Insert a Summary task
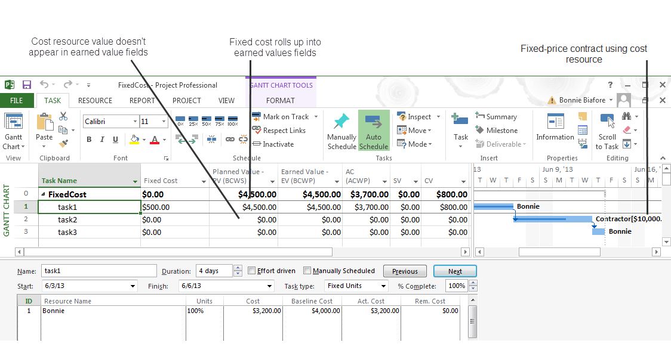 [496, 116]
